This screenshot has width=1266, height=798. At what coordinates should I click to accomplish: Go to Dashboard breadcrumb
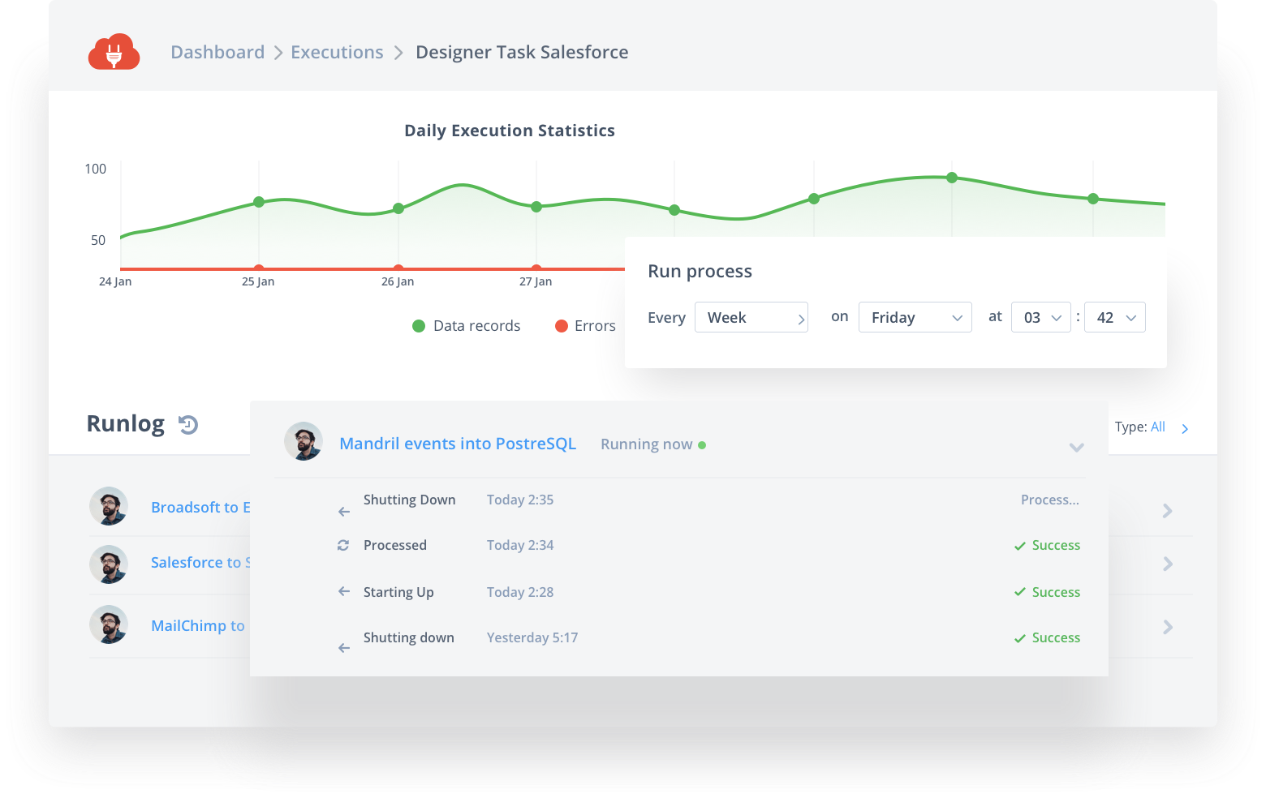coord(217,52)
